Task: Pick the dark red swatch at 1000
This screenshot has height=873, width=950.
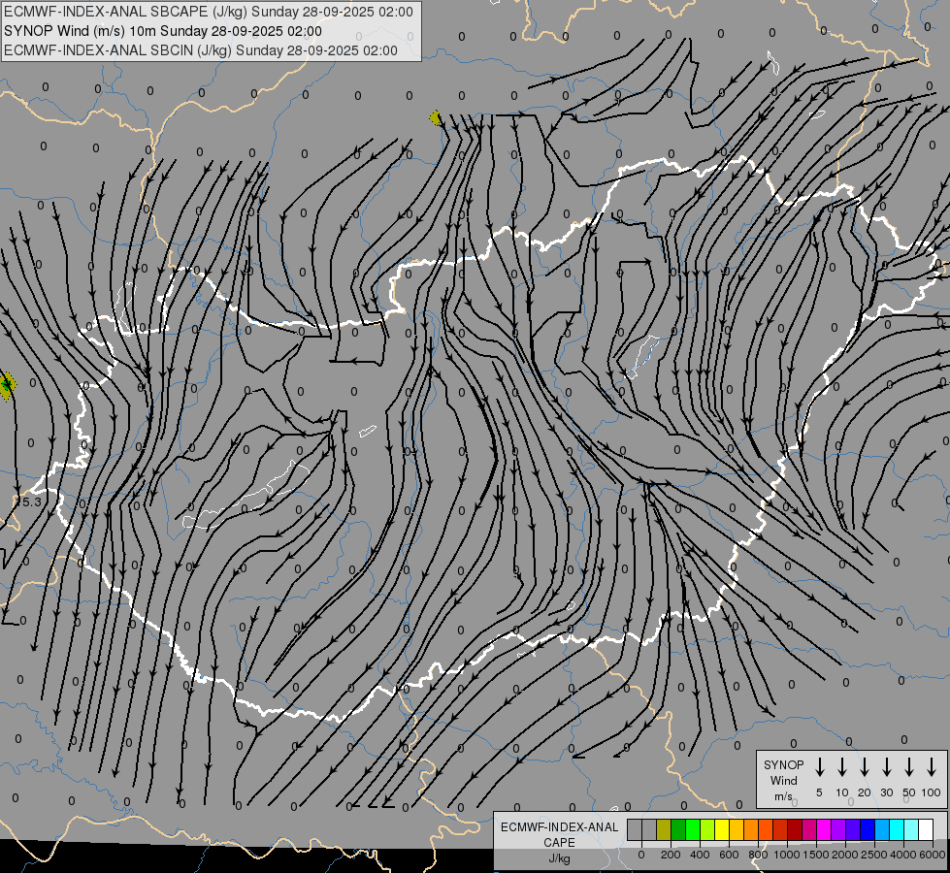Action: tap(795, 829)
